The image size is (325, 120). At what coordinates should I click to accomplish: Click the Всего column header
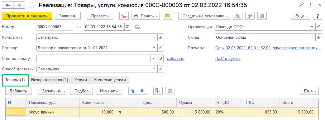(298, 102)
